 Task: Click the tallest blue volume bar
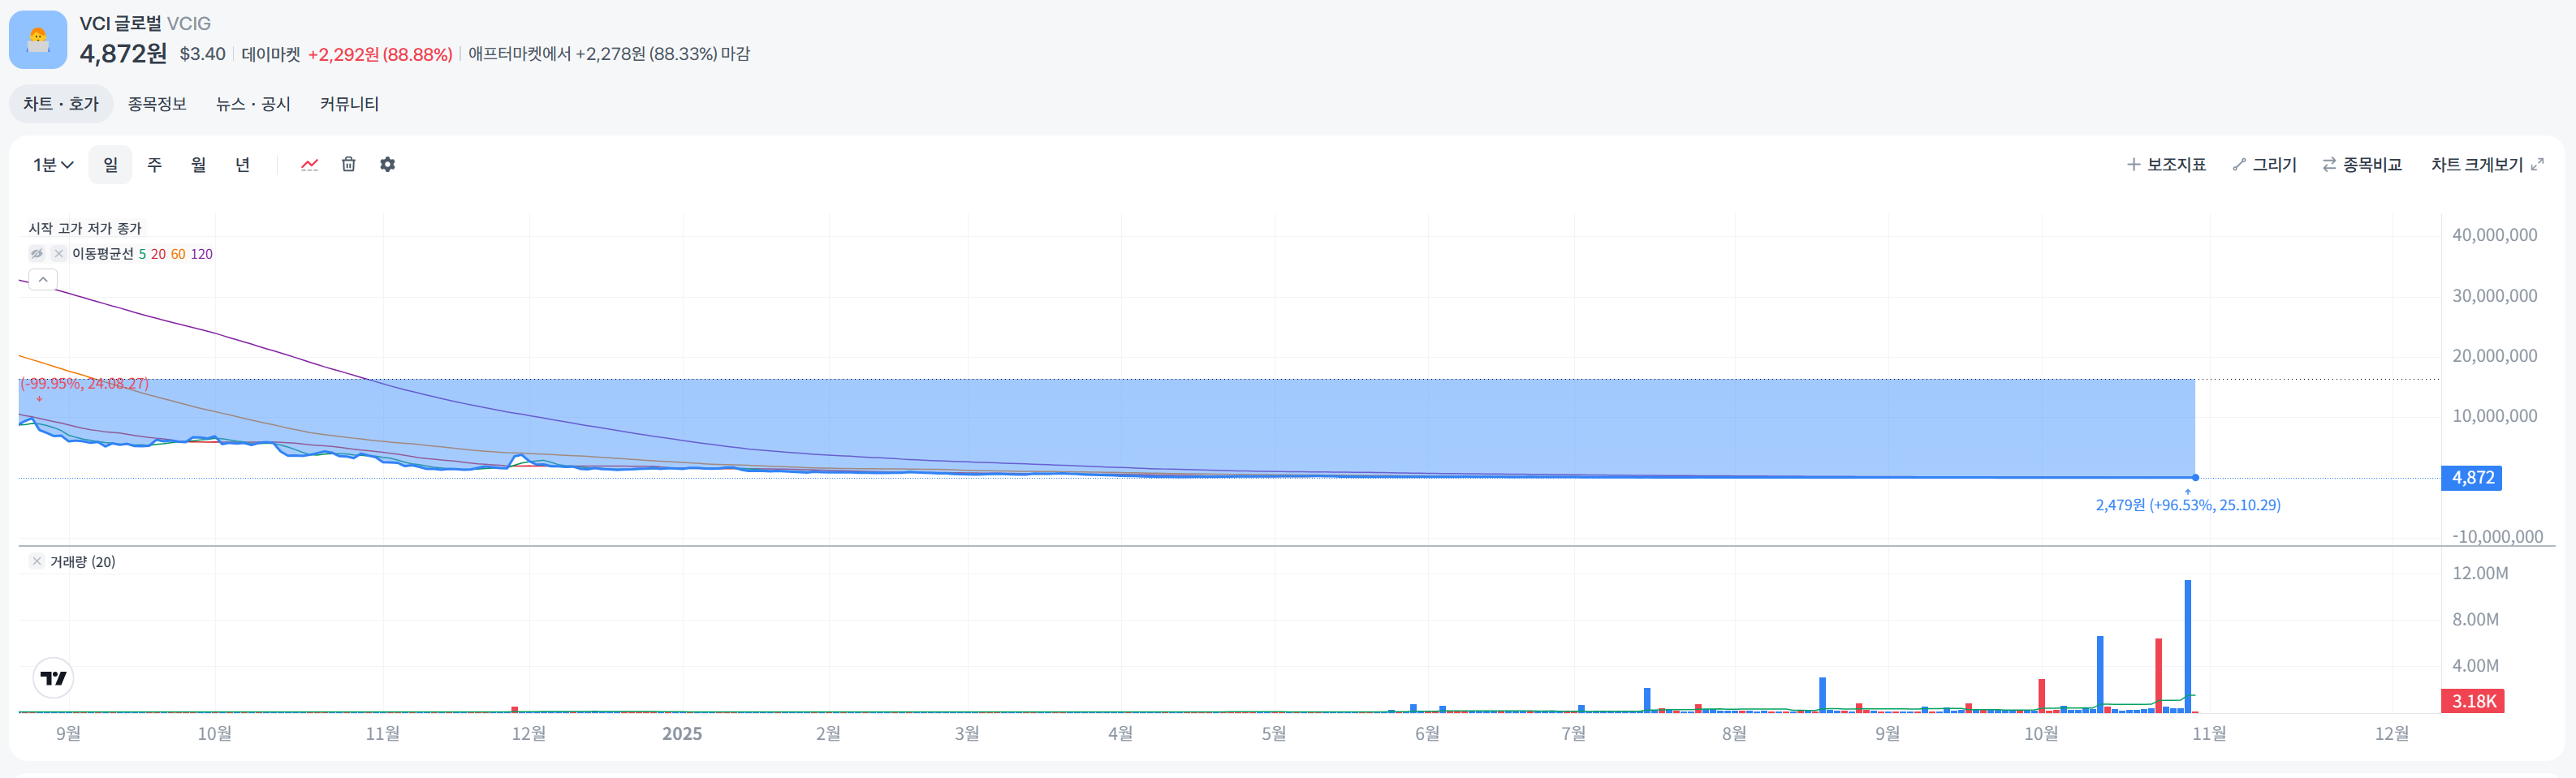pyautogui.click(x=2188, y=646)
